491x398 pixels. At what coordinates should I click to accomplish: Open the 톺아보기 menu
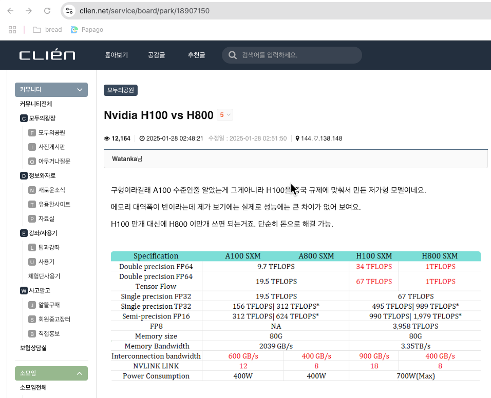point(117,55)
